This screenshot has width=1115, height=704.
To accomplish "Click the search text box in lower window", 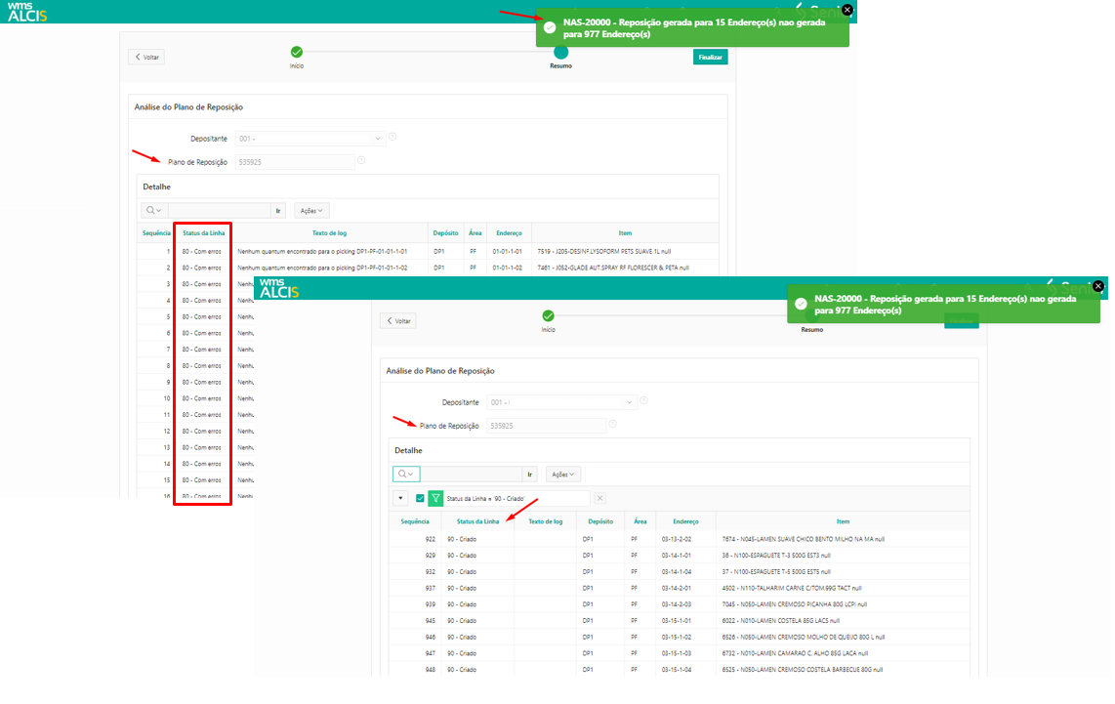I will 472,475.
